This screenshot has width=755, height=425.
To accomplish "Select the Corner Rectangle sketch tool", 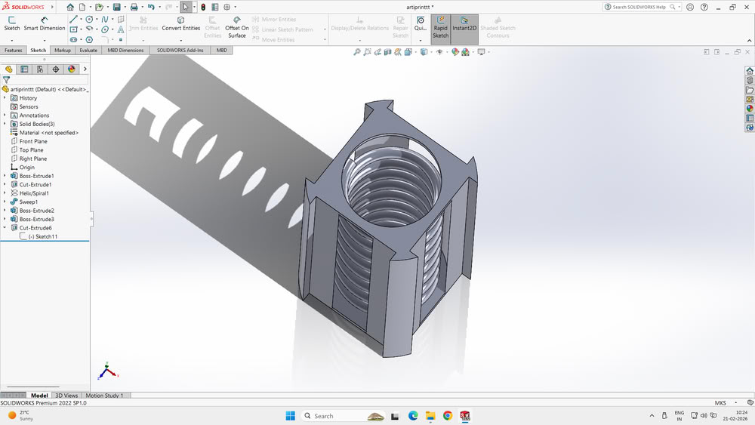I will 73,29.
